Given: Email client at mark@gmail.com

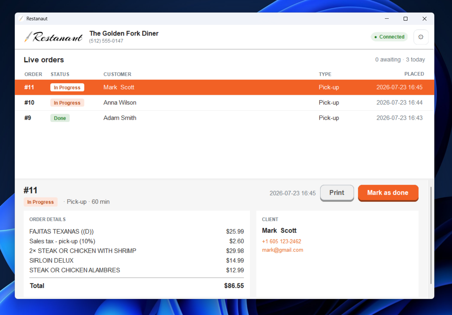Looking at the screenshot, I should [282, 250].
